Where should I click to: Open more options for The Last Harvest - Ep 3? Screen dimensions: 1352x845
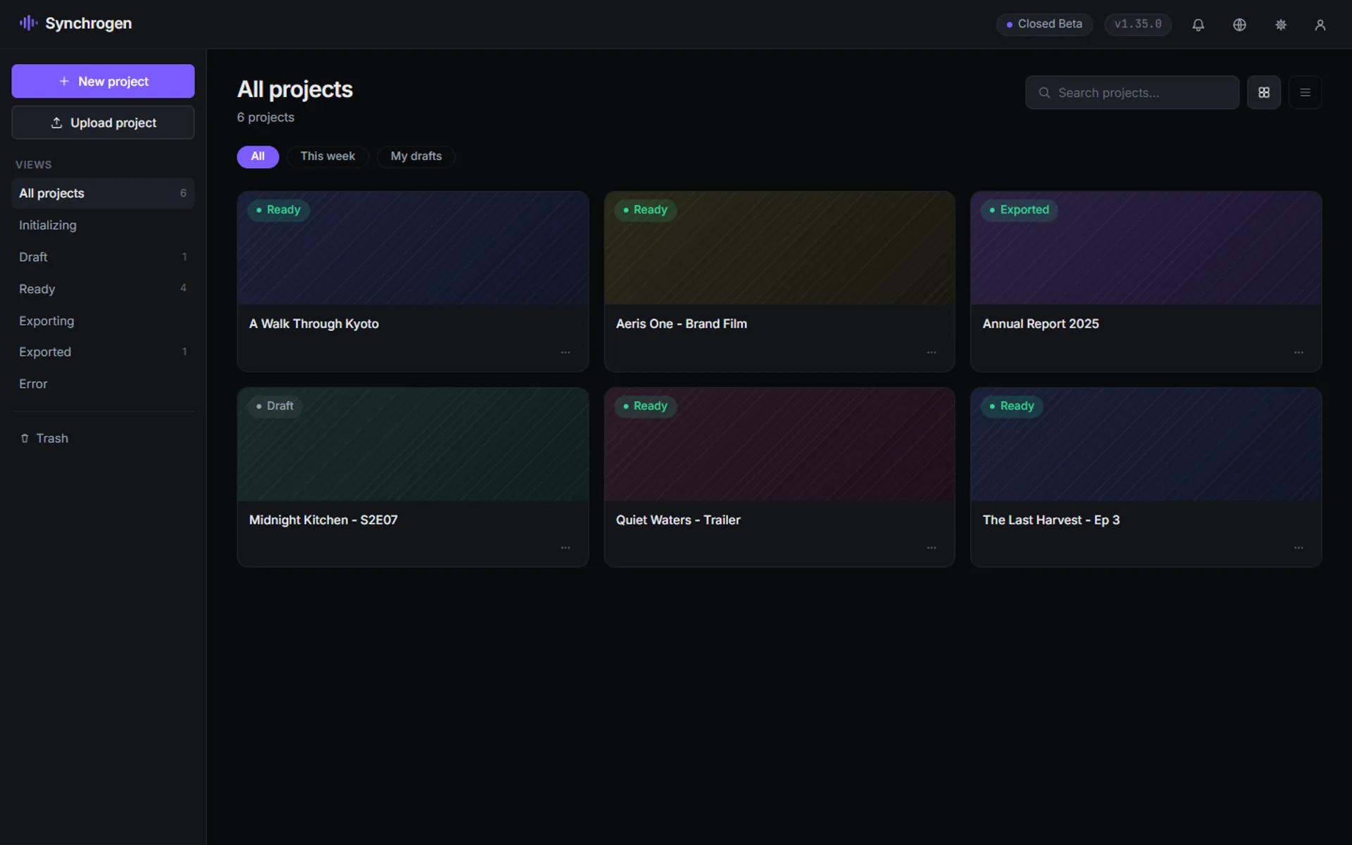[x=1298, y=547]
